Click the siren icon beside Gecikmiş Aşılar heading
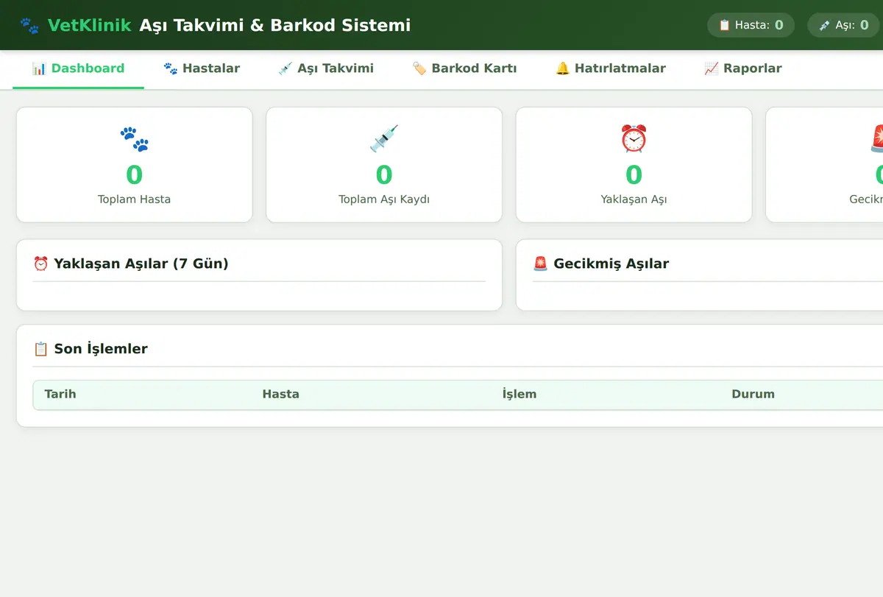 [541, 264]
